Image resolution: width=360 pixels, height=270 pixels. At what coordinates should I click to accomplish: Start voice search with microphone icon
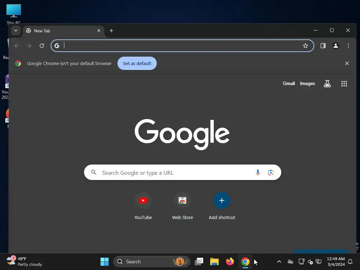258,172
